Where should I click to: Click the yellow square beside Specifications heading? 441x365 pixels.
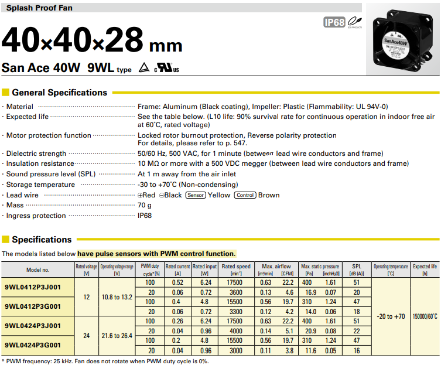tap(6, 240)
